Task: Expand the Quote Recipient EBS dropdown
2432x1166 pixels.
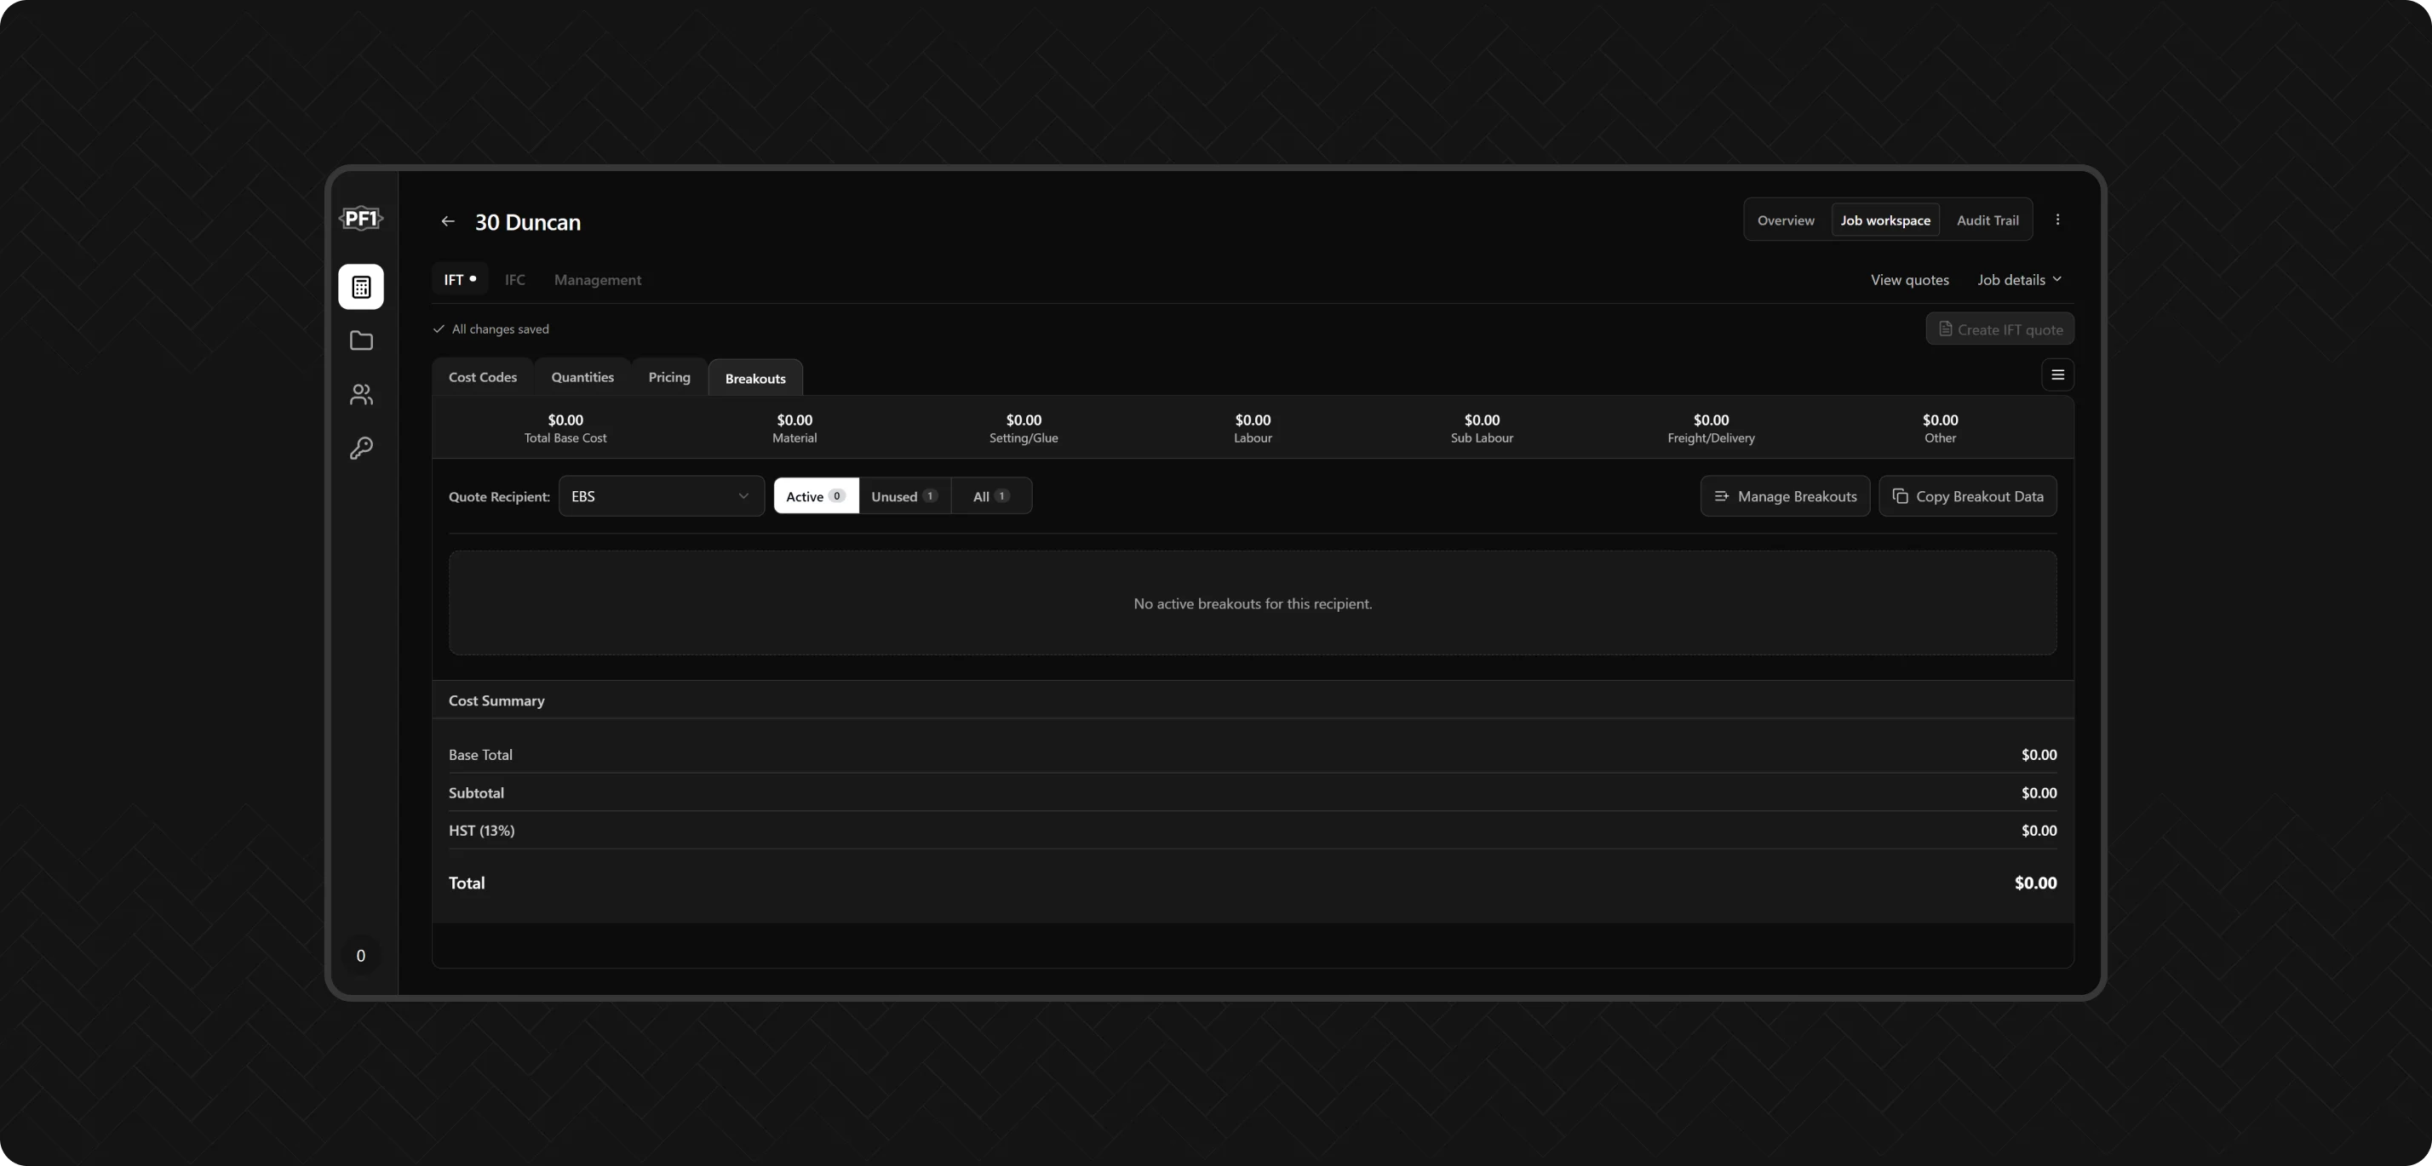Action: coord(661,496)
